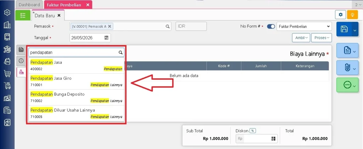Screen dimensions: 363x149
Task: Click the document preview icon button
Action: click(347, 50)
